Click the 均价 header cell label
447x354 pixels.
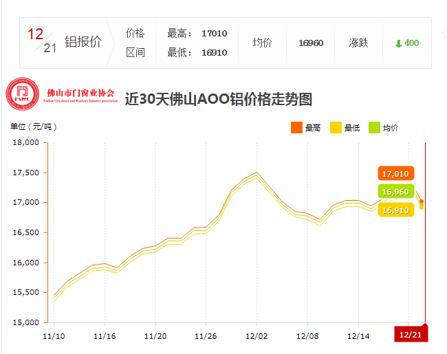pyautogui.click(x=262, y=43)
